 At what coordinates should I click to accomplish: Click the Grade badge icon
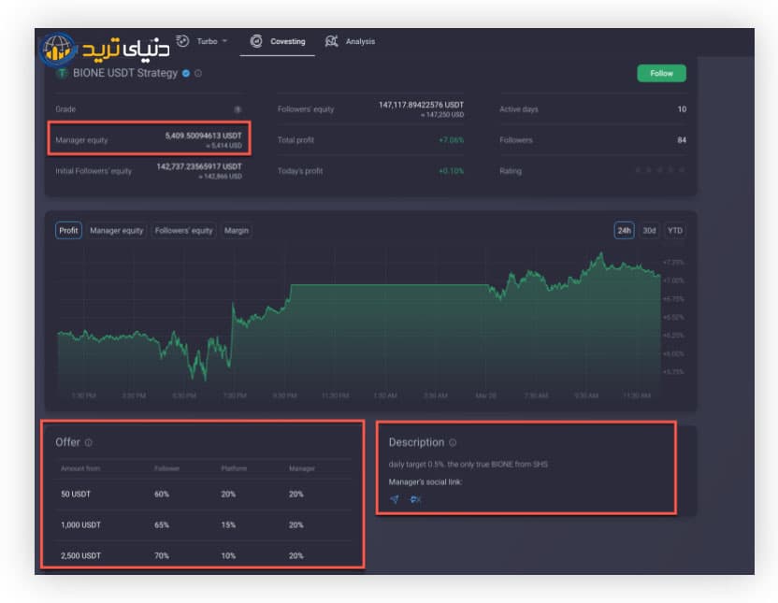pyautogui.click(x=238, y=109)
